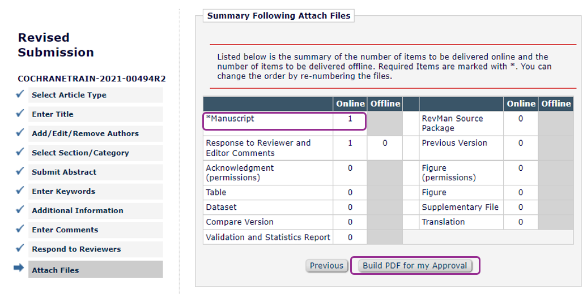Viewport: 587px width, 294px height.
Task: Click blue arrow icon beside Attach Files
Action: [19, 269]
